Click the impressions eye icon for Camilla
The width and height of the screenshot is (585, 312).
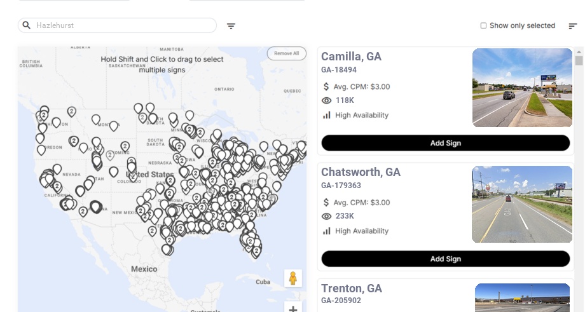pos(327,100)
